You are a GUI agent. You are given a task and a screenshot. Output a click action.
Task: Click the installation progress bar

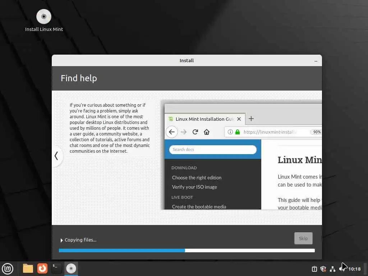pyautogui.click(x=187, y=250)
